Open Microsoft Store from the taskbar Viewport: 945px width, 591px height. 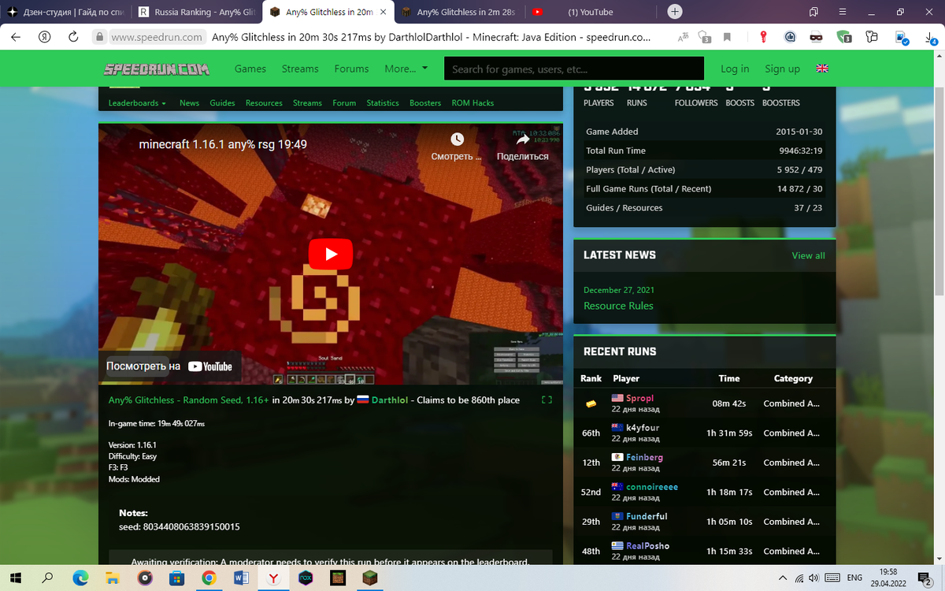(x=176, y=578)
